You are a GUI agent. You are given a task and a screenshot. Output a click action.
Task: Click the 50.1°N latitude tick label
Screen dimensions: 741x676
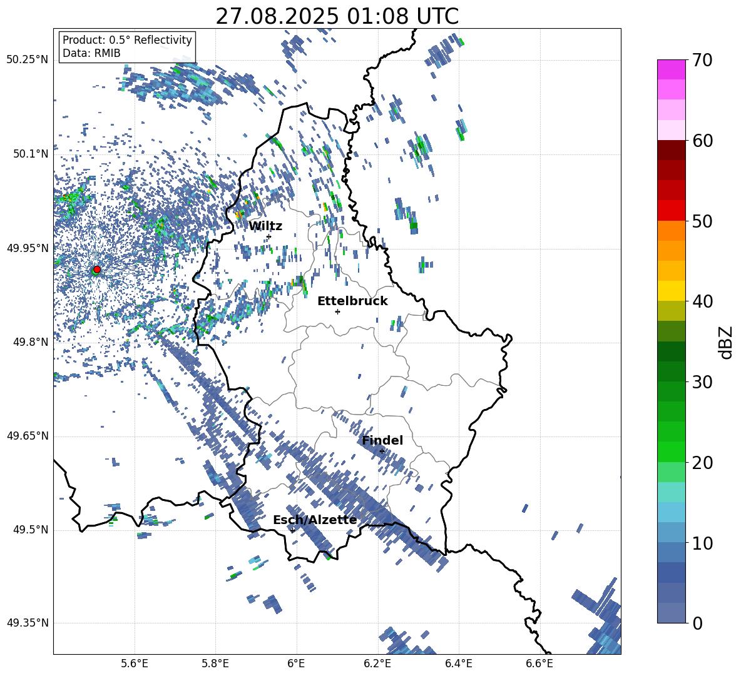(x=31, y=154)
